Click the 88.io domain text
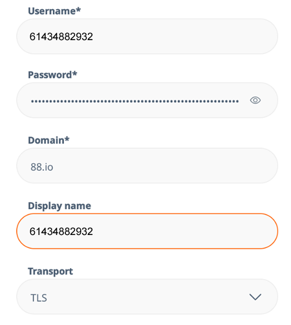This screenshot has height=325, width=291. [42, 167]
